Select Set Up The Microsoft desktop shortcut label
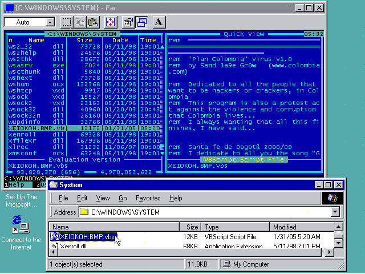 tap(21, 200)
